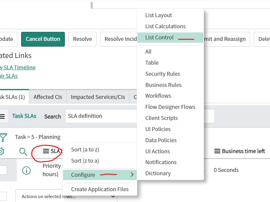This screenshot has width=270, height=202.
Task: Click the Cancel Button
Action: point(43,39)
